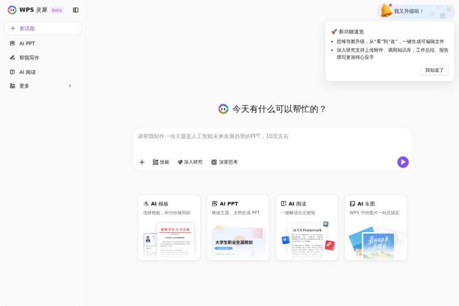Viewport: 459px width, 306px height.
Task: Click the sidebar 更多 grid icon
Action: (x=12, y=86)
